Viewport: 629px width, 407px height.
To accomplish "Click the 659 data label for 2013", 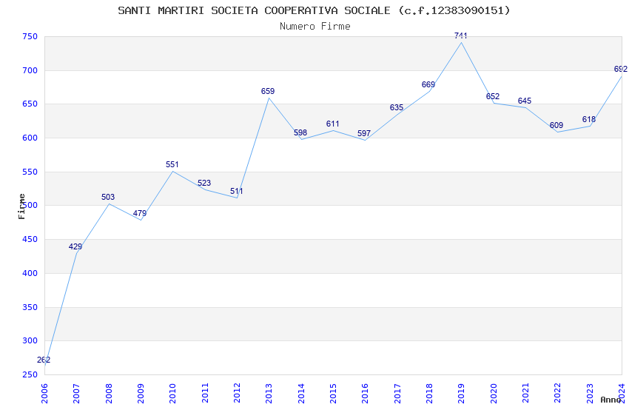I will click(268, 91).
